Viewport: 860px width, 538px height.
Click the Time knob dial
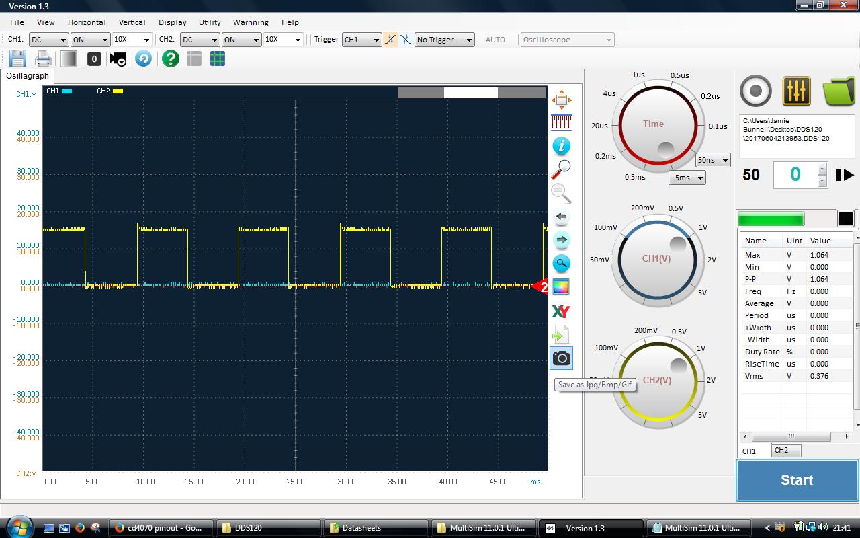click(x=658, y=126)
